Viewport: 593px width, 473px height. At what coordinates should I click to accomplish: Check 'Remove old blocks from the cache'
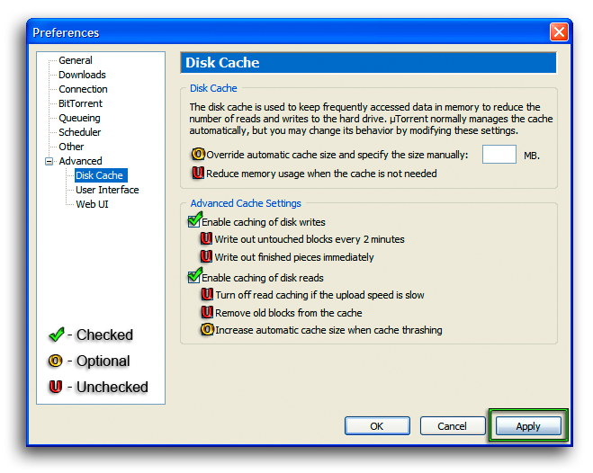[x=208, y=313]
